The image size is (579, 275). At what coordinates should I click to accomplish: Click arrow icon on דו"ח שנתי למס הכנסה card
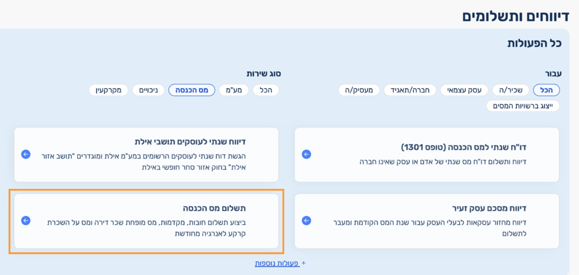click(x=306, y=154)
